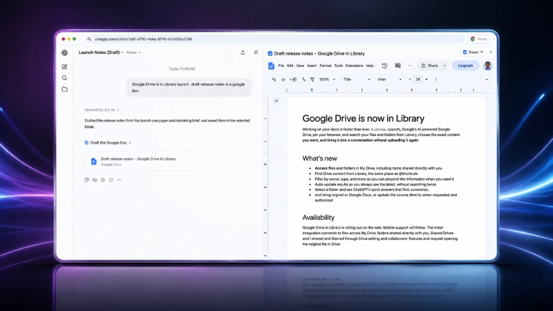This screenshot has height=311, width=553.
Task: Decrease the font size with minus
Action: tap(410, 79)
